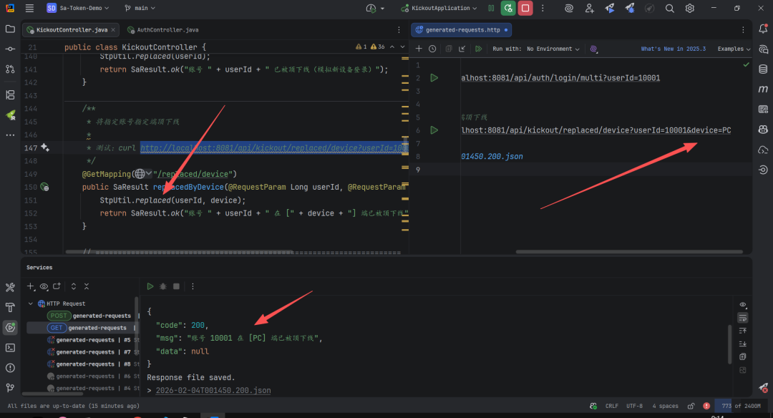Open the saved 2026-02-04T001450.200.json link
The image size is (773, 418).
point(213,390)
